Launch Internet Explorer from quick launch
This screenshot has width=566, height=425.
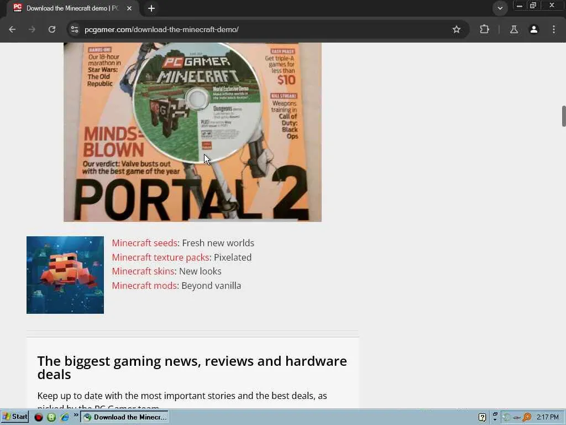(65, 417)
